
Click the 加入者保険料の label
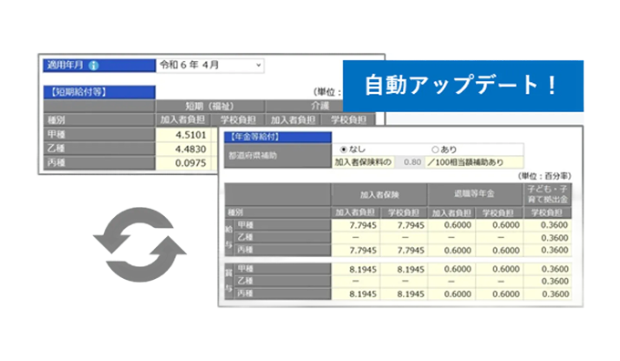point(363,162)
